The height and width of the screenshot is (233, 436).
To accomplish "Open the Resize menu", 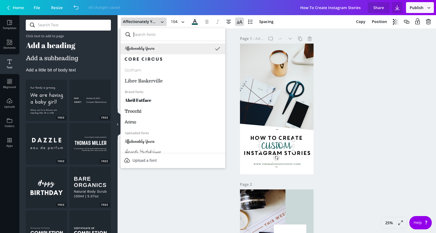I will click(x=57, y=8).
